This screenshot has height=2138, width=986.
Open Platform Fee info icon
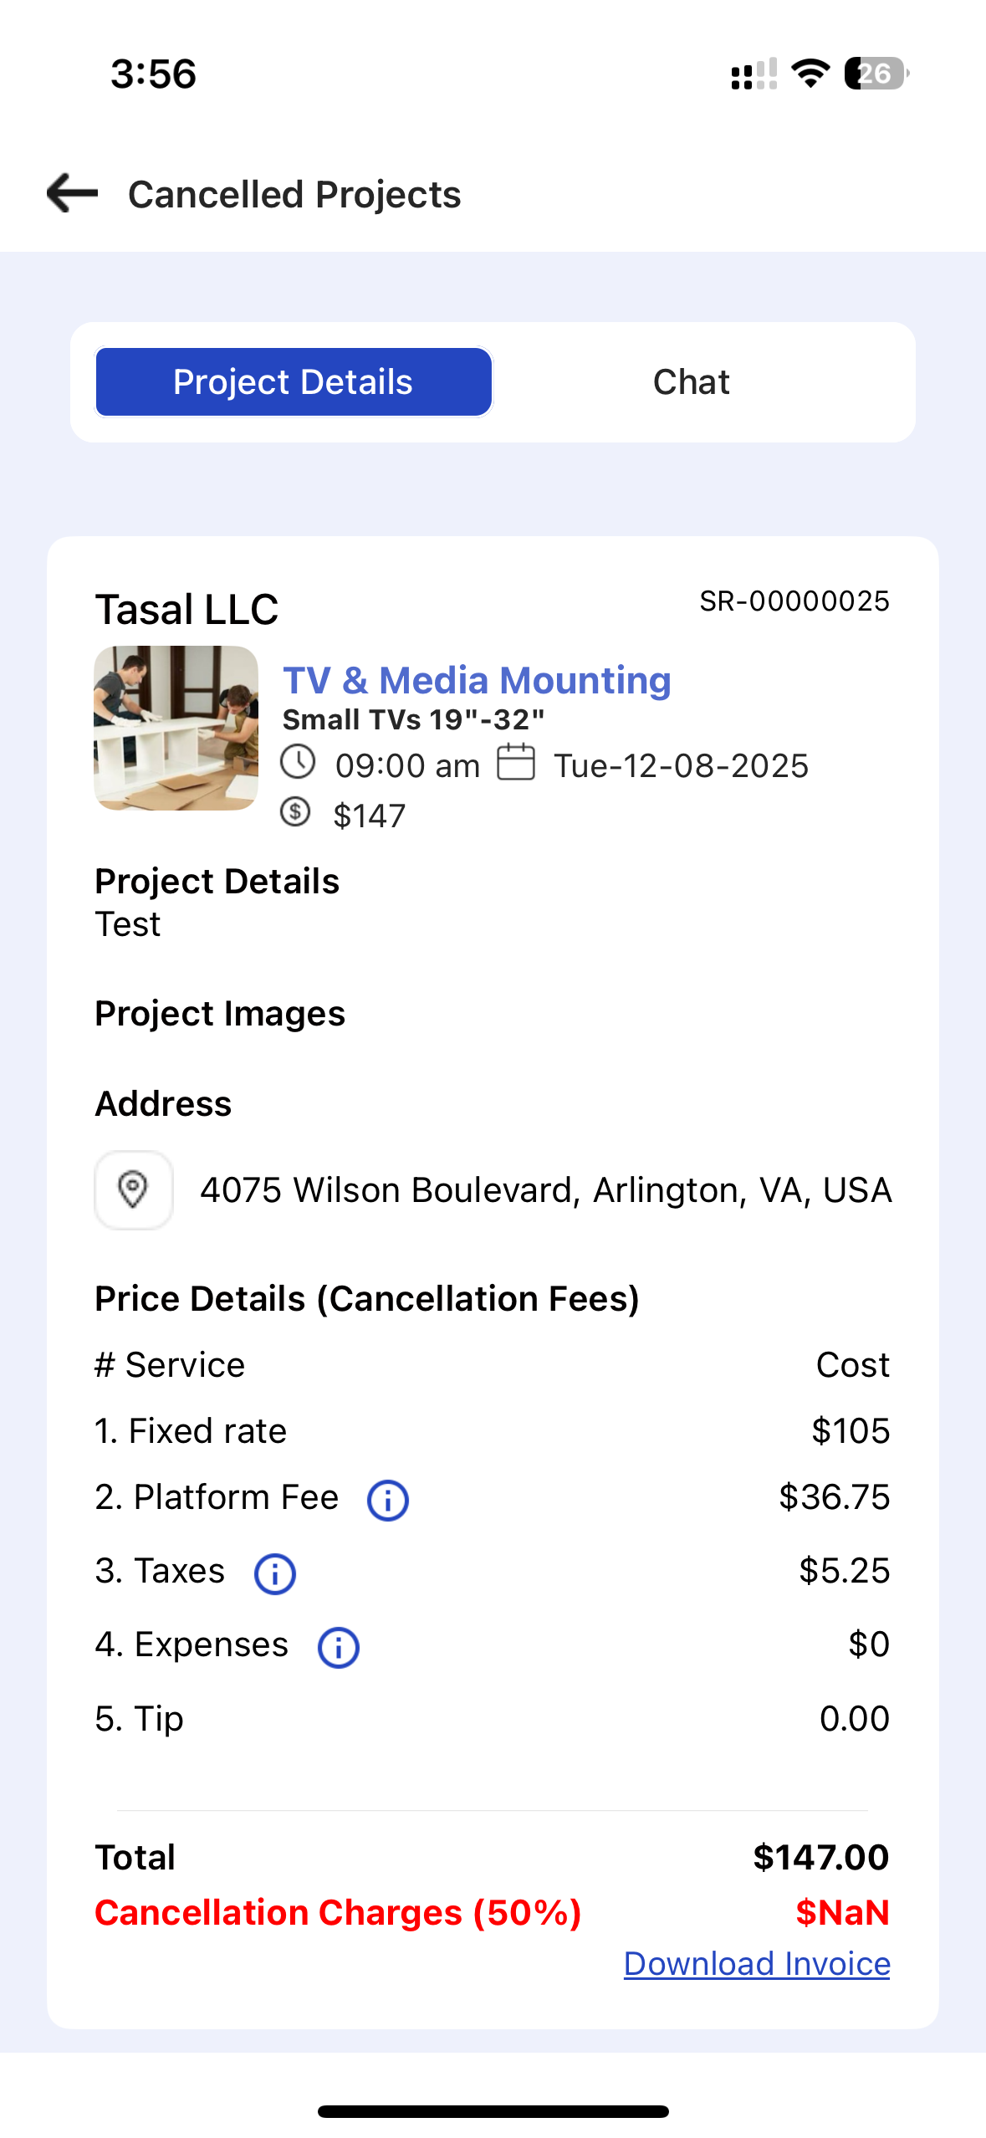click(388, 1501)
